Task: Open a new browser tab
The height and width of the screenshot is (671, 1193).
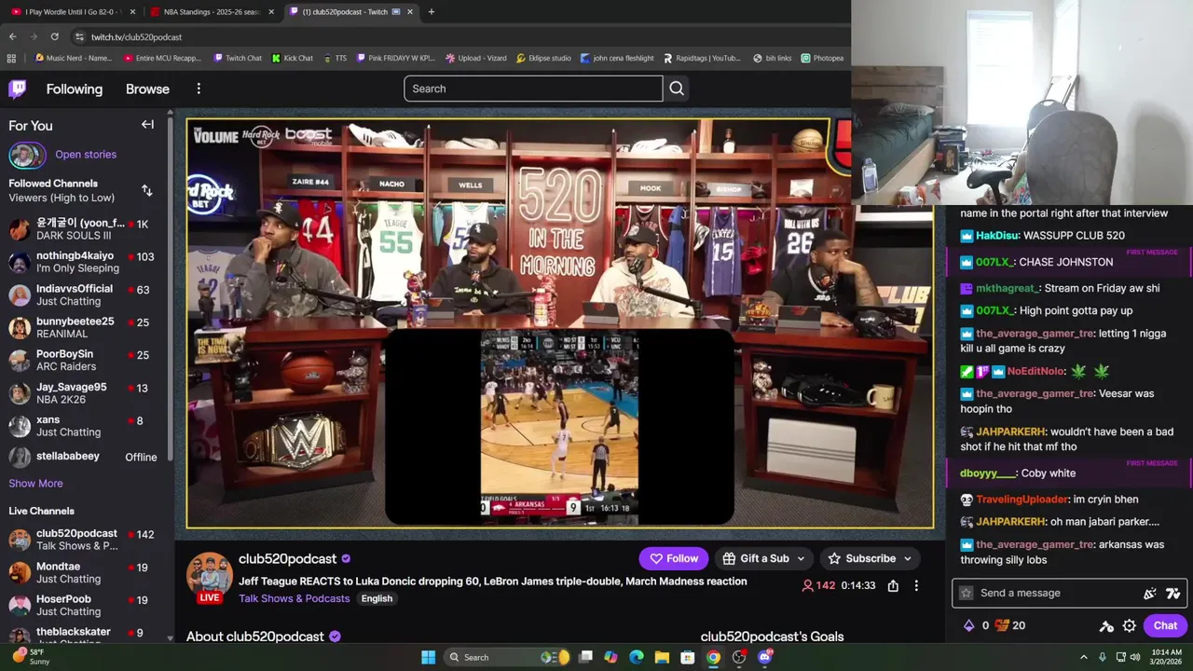Action: click(431, 11)
